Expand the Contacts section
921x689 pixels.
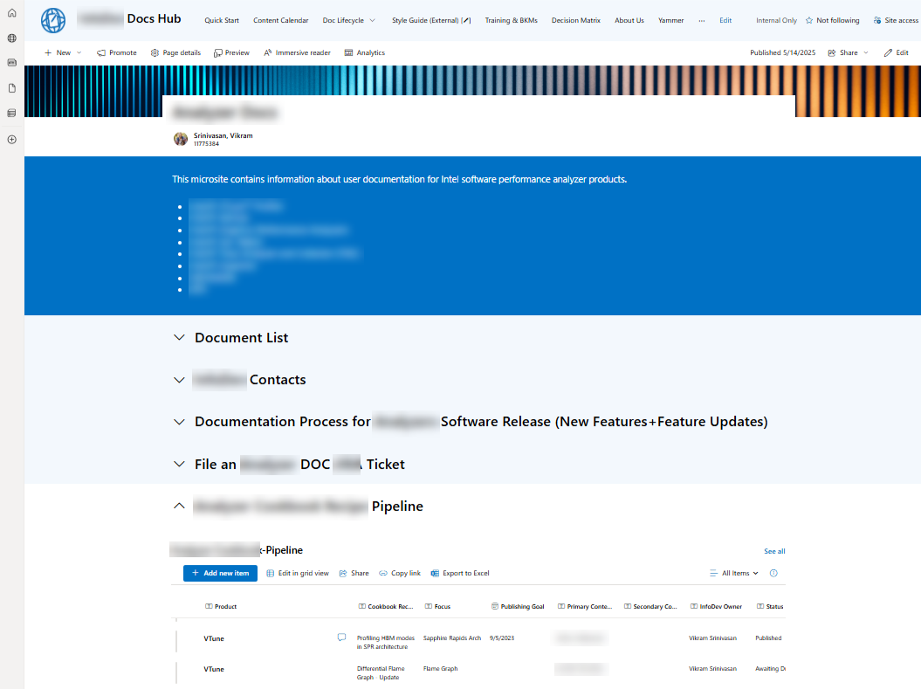coord(179,380)
